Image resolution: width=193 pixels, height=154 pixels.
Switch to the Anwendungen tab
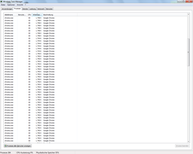pyautogui.click(x=7, y=9)
